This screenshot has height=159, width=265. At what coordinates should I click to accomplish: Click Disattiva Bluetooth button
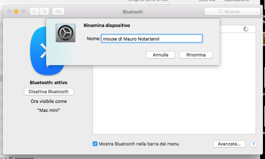click(x=49, y=92)
